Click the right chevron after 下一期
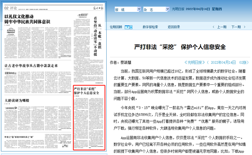 pos(245,27)
